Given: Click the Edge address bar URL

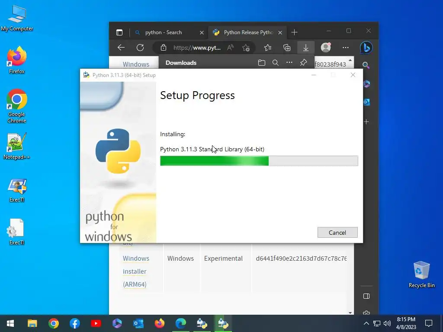Looking at the screenshot, I should pos(197,48).
